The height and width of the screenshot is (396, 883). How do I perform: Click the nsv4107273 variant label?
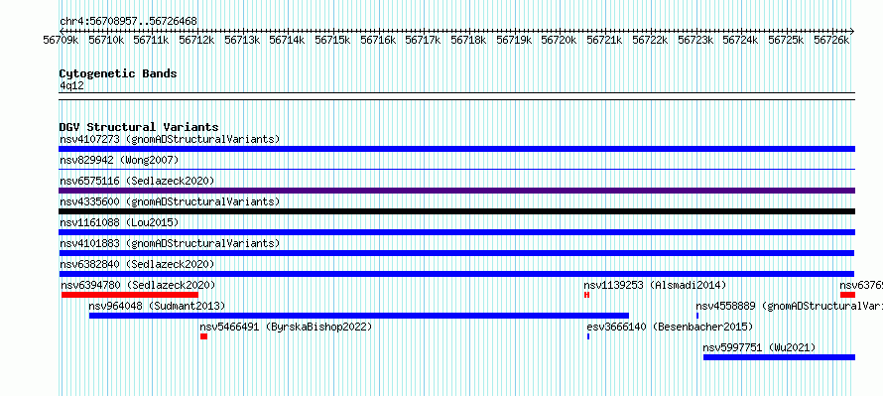point(170,139)
